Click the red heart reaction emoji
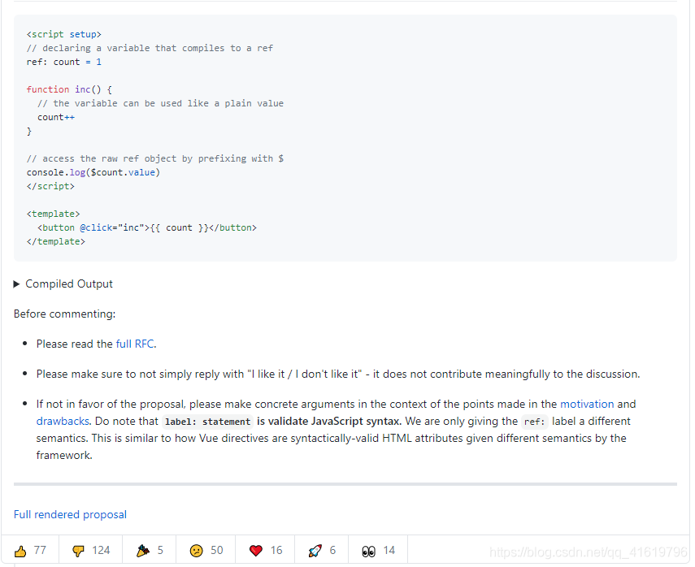695x567 pixels. [x=256, y=551]
